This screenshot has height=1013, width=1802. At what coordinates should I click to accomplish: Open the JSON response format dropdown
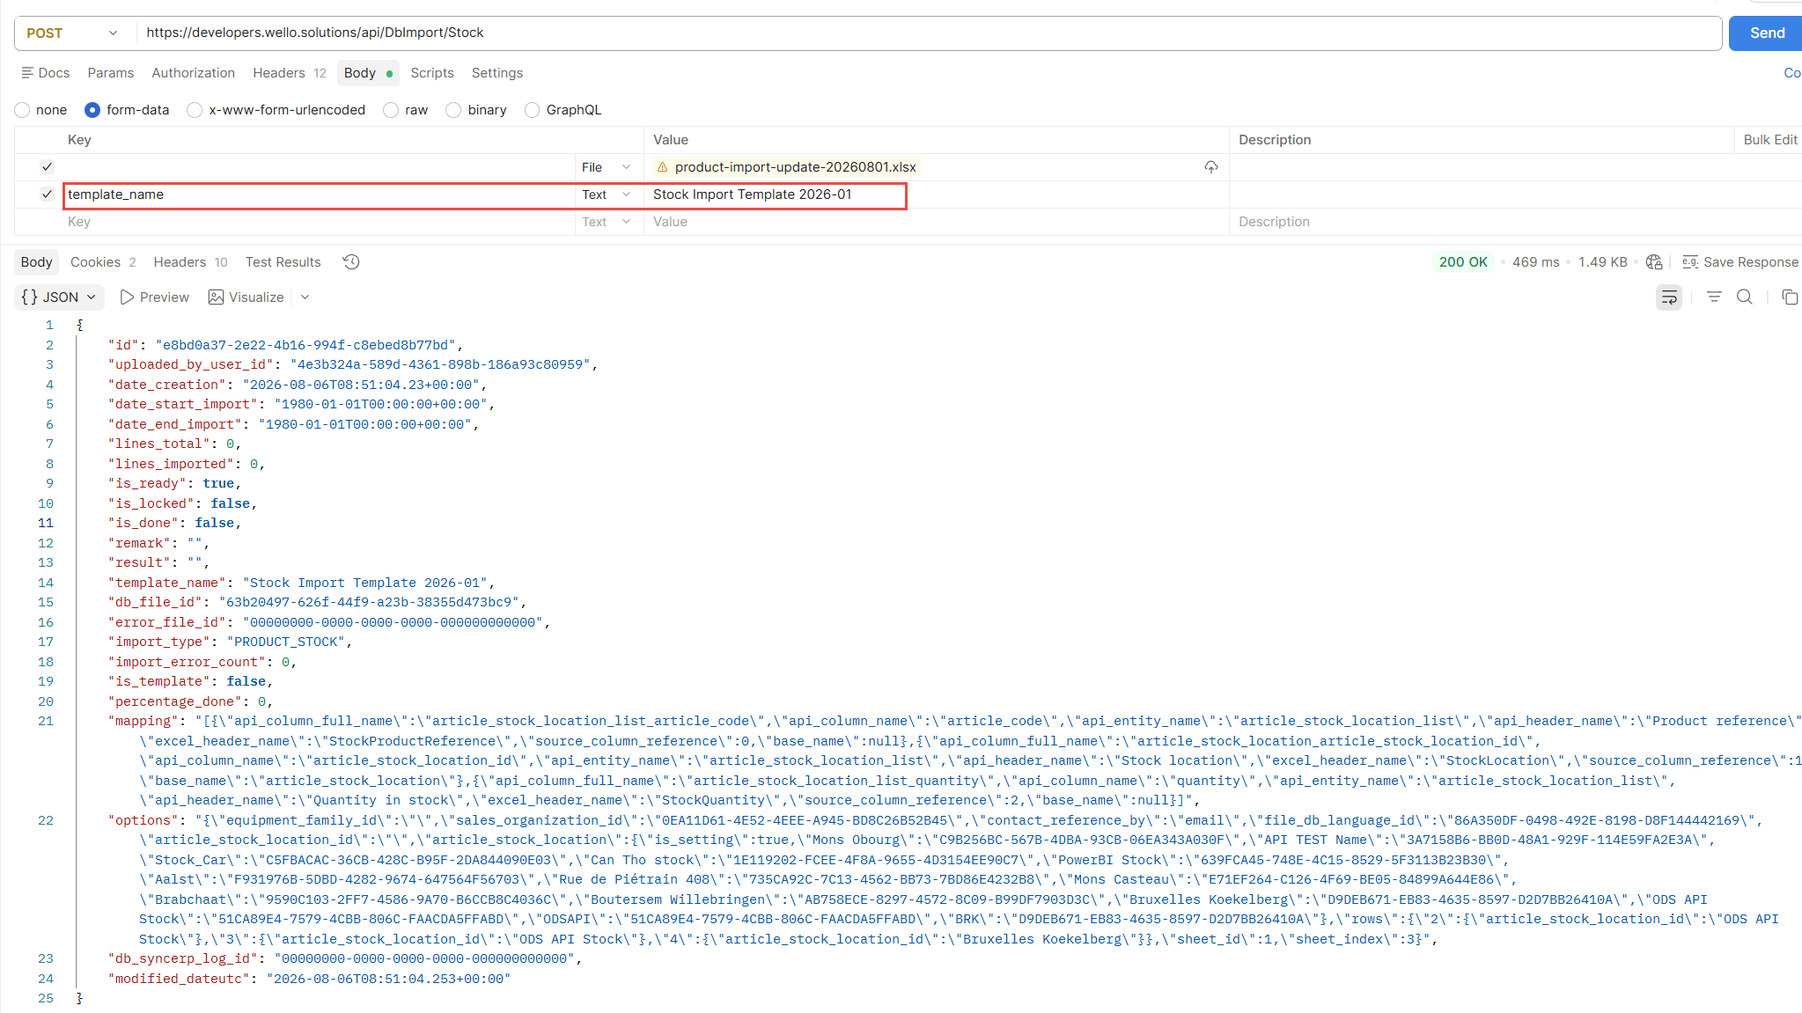point(59,297)
